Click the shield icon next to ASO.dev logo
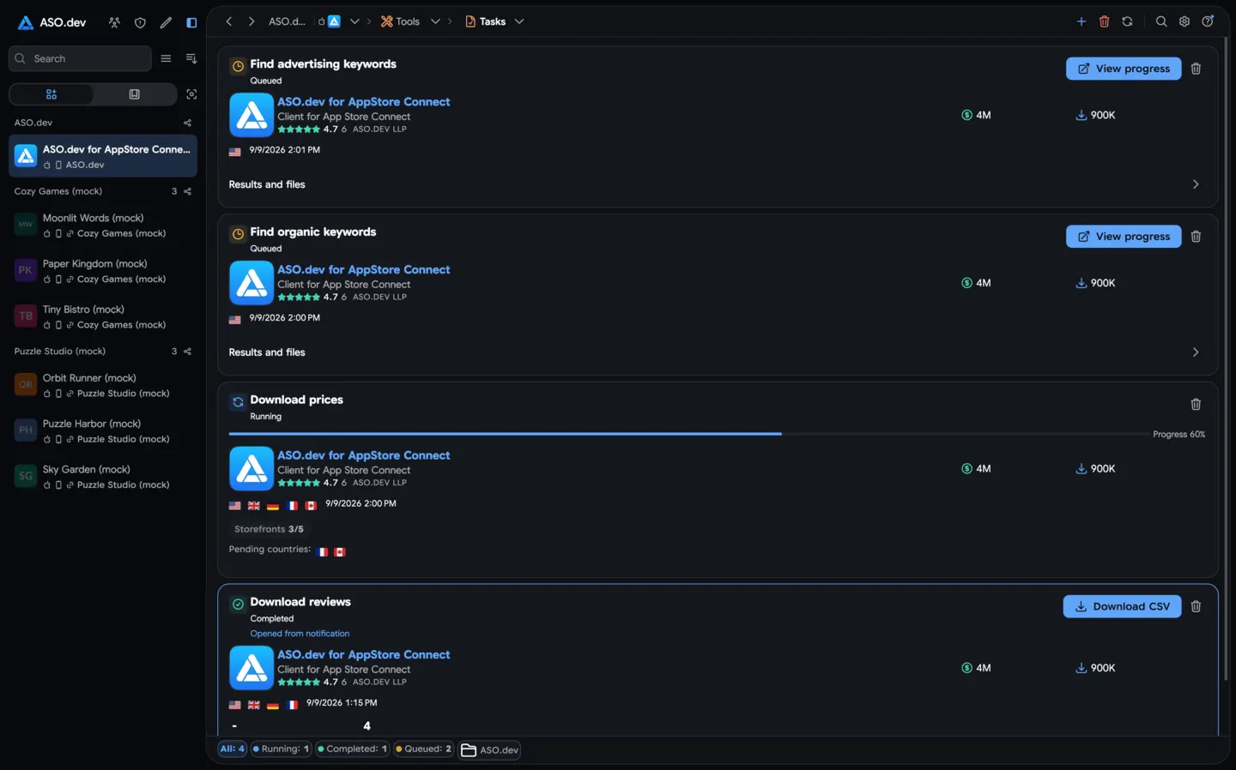This screenshot has width=1236, height=770. tap(140, 22)
